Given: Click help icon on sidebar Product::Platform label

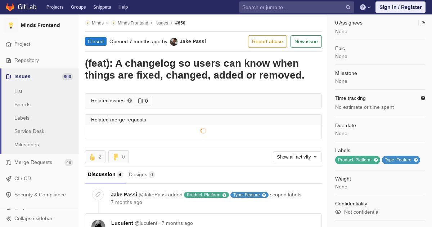Looking at the screenshot, I should click(x=376, y=160).
